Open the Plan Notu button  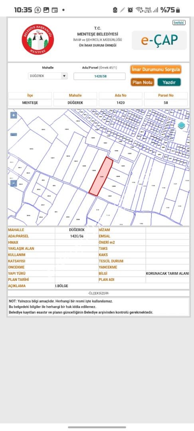coord(143,82)
